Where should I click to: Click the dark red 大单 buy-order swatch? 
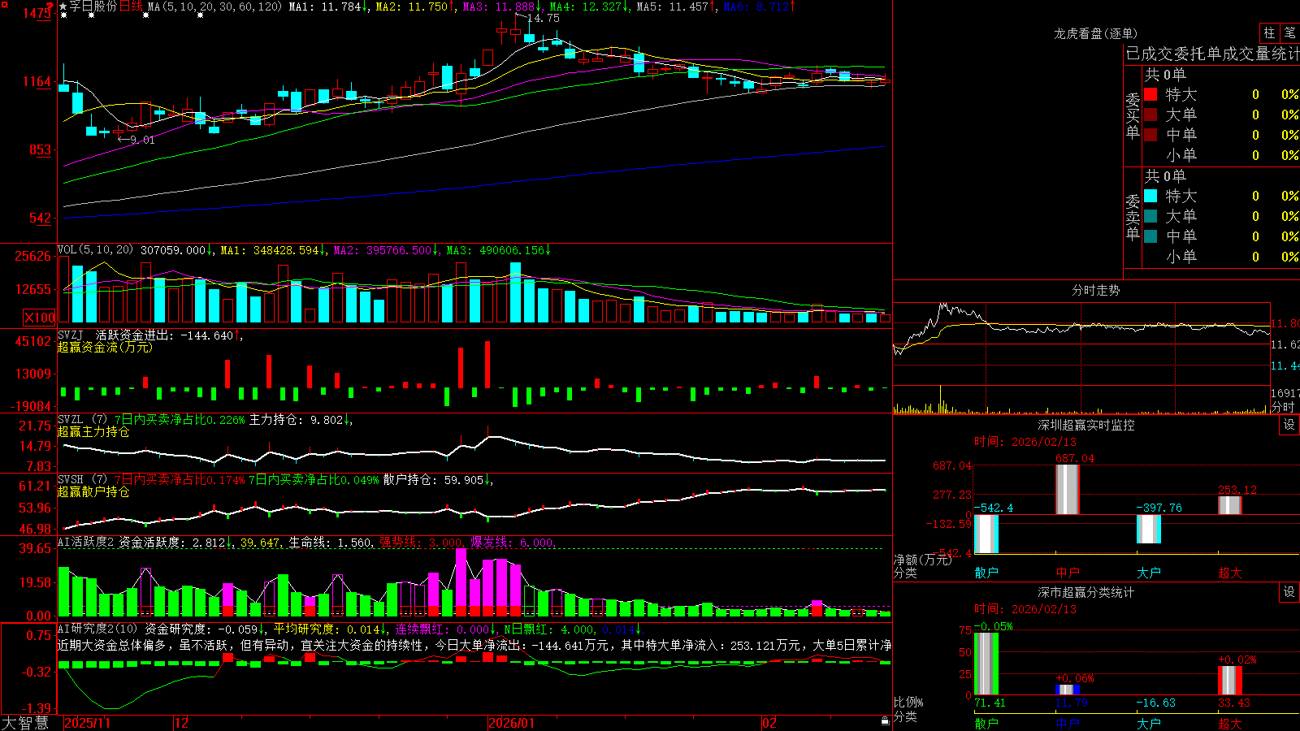(x=1150, y=115)
